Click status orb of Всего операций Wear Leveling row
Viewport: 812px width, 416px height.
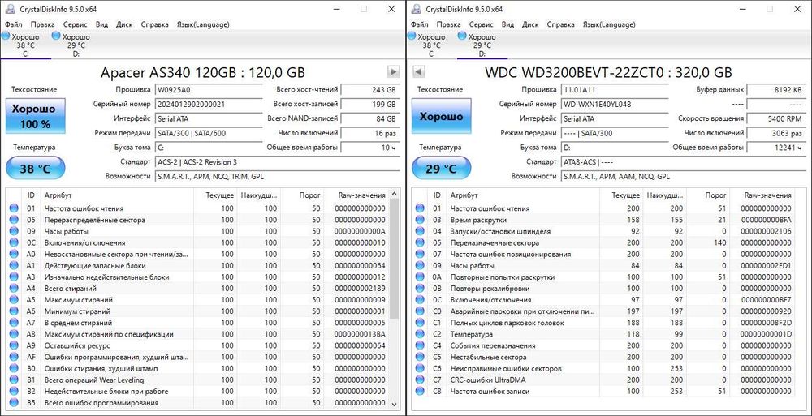[14, 380]
